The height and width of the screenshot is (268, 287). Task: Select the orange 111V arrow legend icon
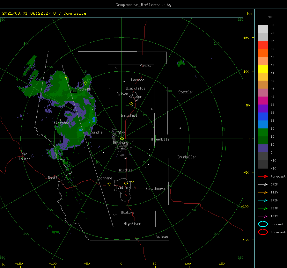pyautogui.click(x=263, y=192)
